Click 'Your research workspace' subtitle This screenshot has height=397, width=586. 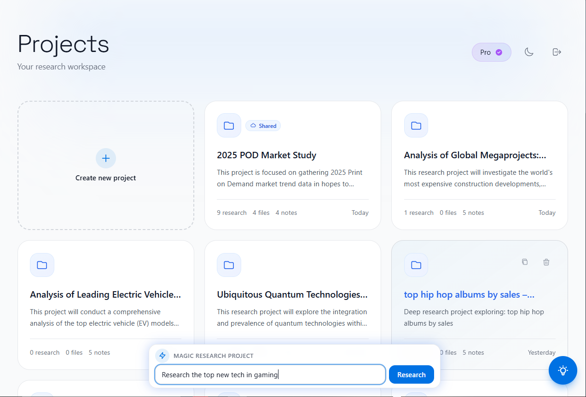point(61,67)
